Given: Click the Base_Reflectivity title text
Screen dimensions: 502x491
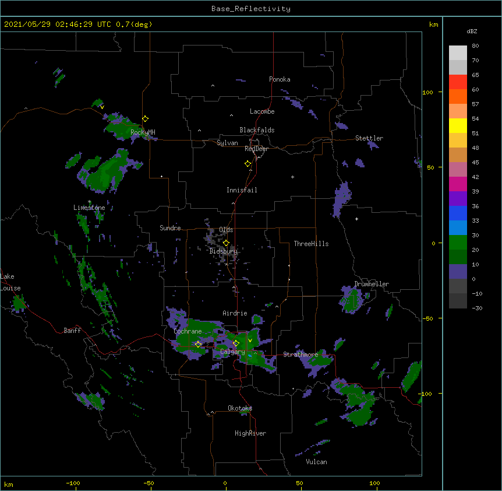Looking at the screenshot, I should click(x=251, y=9).
